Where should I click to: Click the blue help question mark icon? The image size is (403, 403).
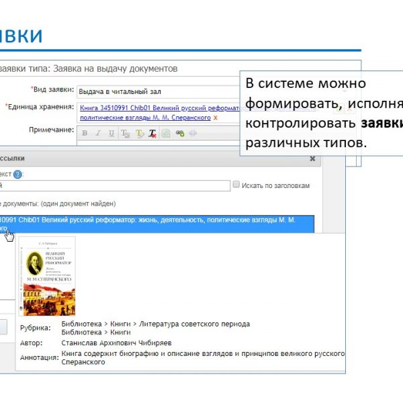[x=17, y=174]
